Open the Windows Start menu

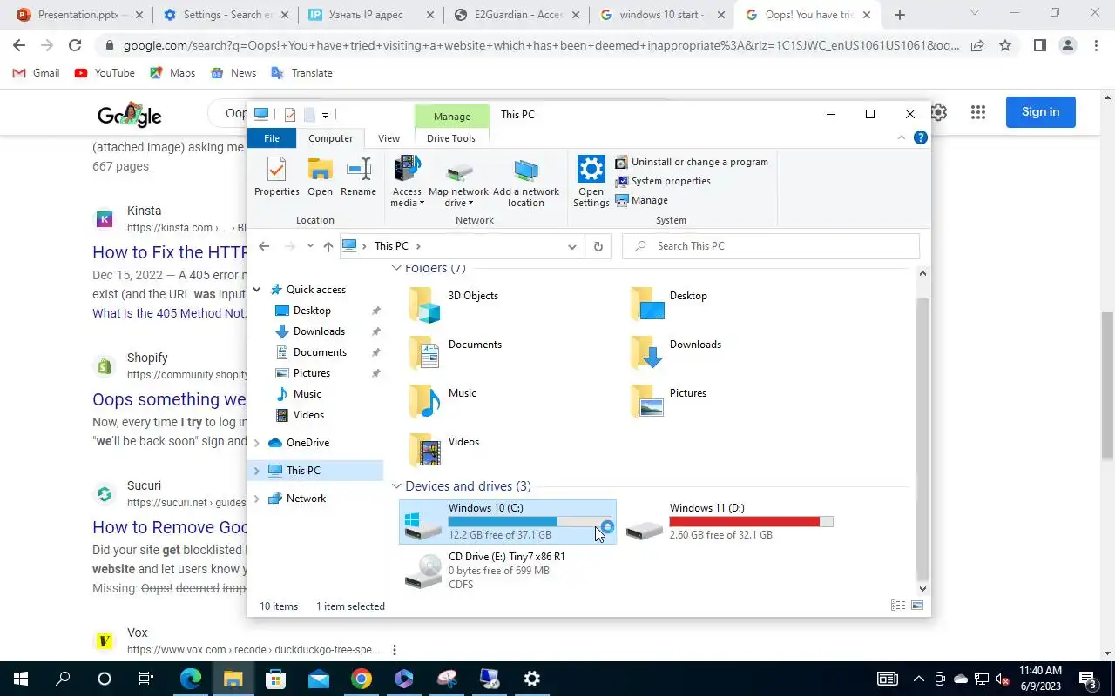coord(19,679)
